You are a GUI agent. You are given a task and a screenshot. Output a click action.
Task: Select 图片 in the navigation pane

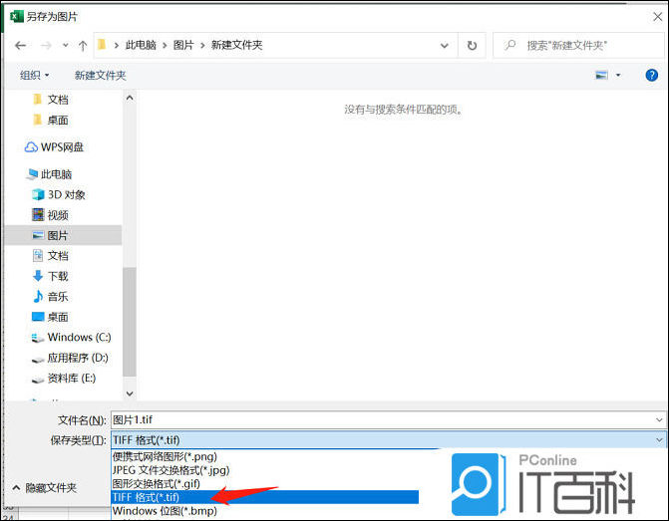coord(63,235)
